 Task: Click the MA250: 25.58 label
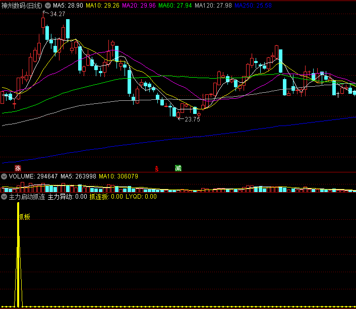(253, 6)
